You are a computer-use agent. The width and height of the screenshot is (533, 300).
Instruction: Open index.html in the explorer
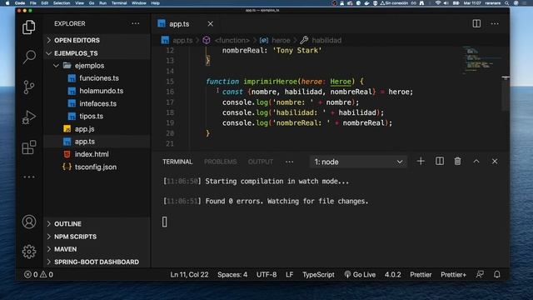pyautogui.click(x=97, y=154)
